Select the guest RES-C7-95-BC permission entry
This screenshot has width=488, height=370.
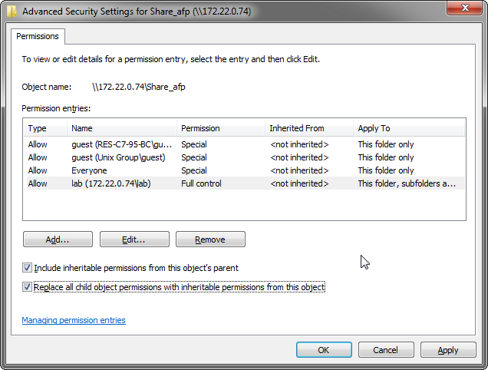click(x=244, y=144)
